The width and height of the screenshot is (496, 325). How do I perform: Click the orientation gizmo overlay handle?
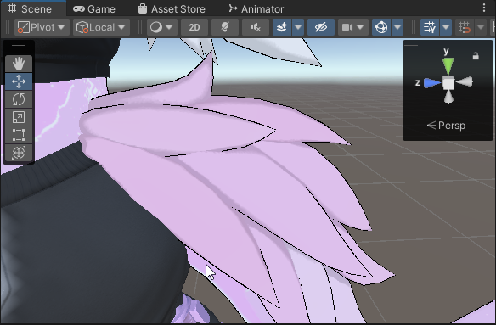pos(411,47)
